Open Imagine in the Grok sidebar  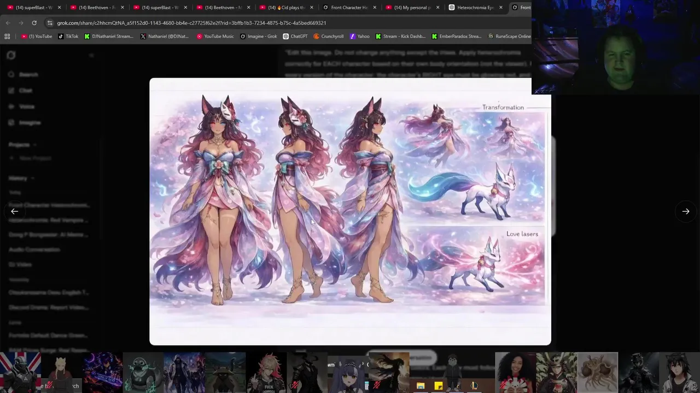[x=25, y=123]
